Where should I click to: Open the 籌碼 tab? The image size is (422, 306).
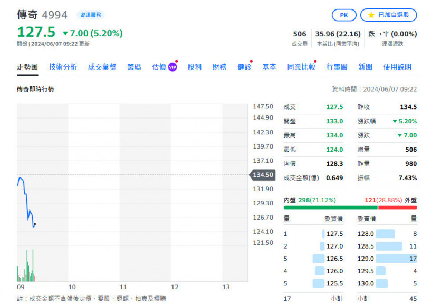pyautogui.click(x=134, y=67)
